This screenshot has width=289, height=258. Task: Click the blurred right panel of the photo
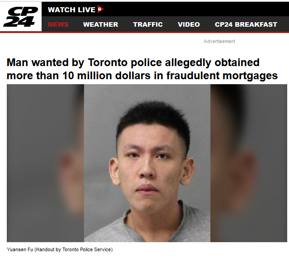(x=249, y=163)
